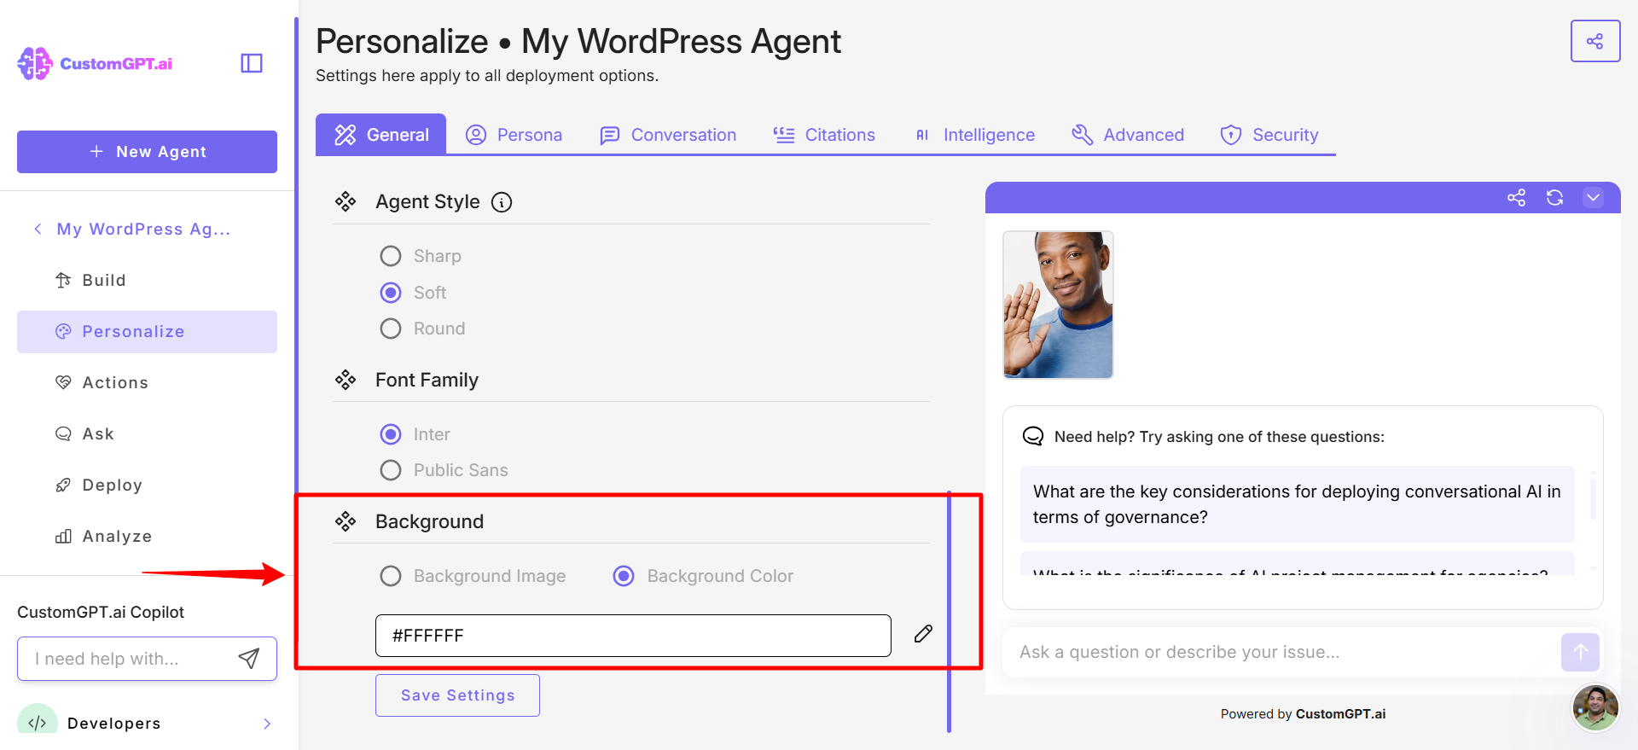Switch to the Security tab

coord(1269,135)
